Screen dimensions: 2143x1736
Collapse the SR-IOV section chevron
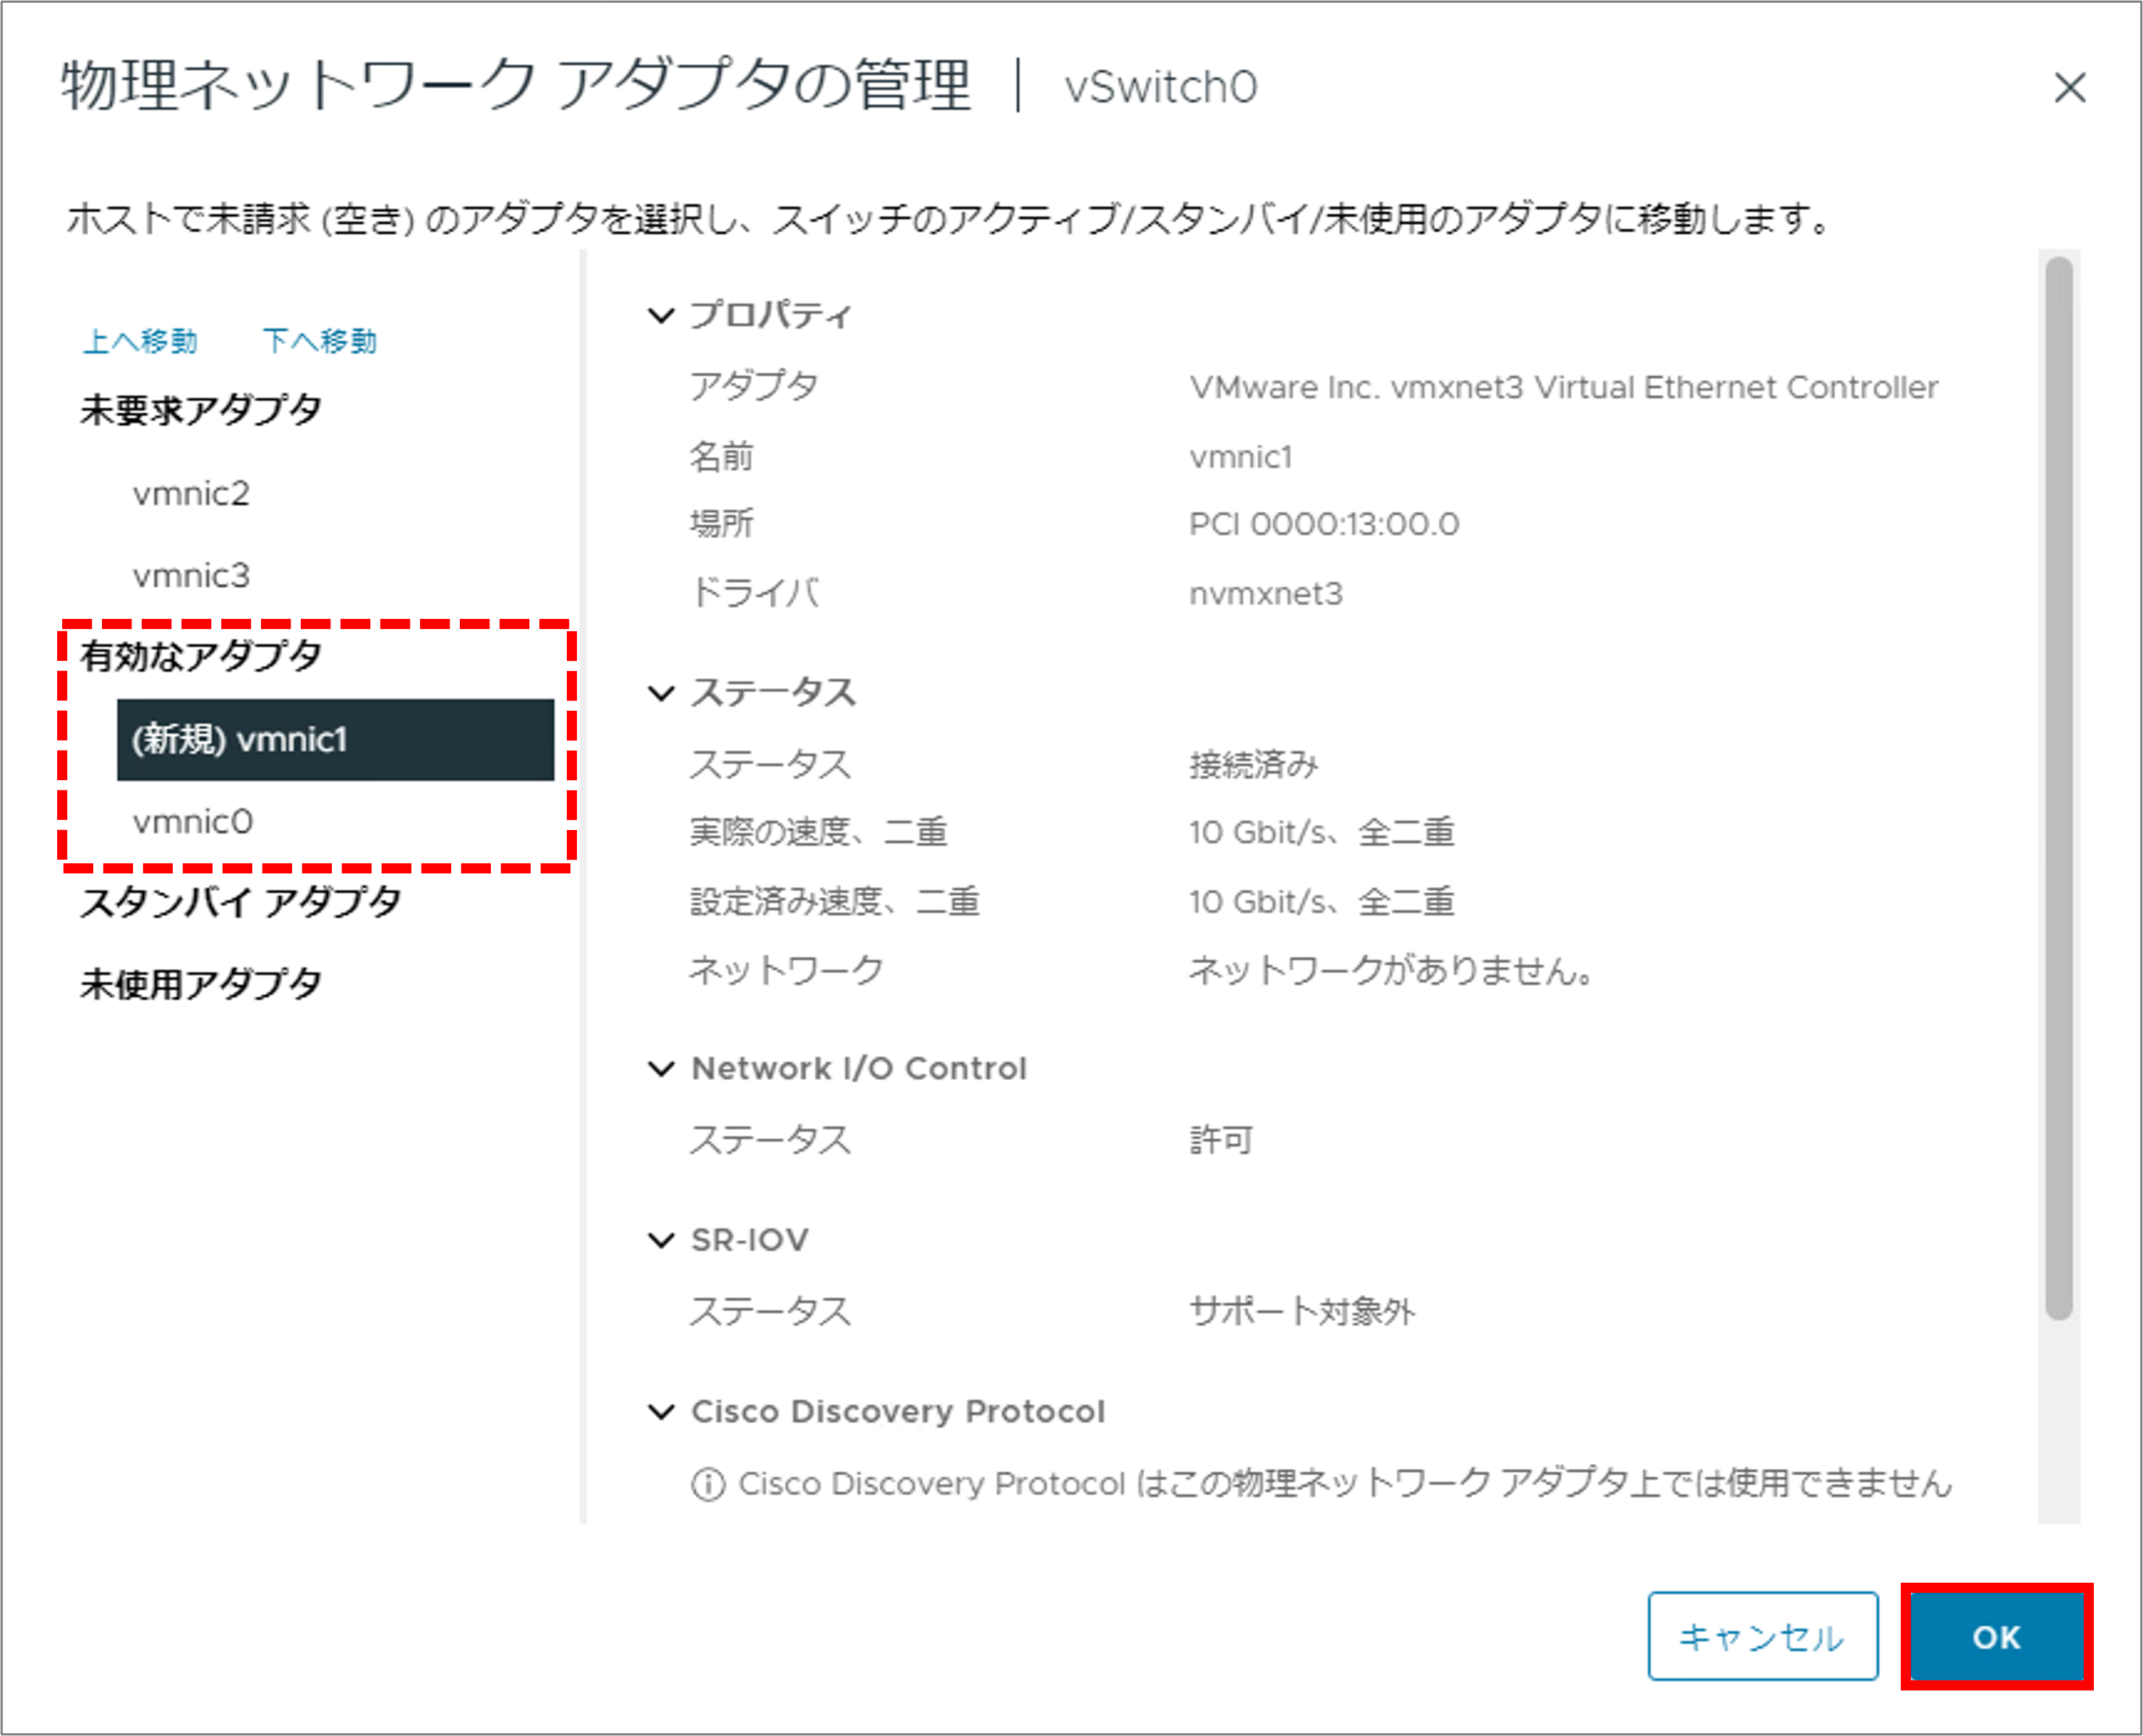[x=661, y=1241]
